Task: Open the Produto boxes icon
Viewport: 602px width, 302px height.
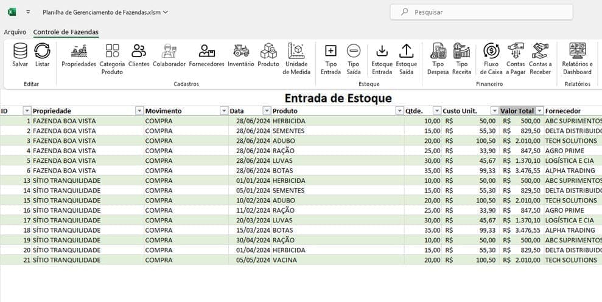Action: pyautogui.click(x=268, y=50)
